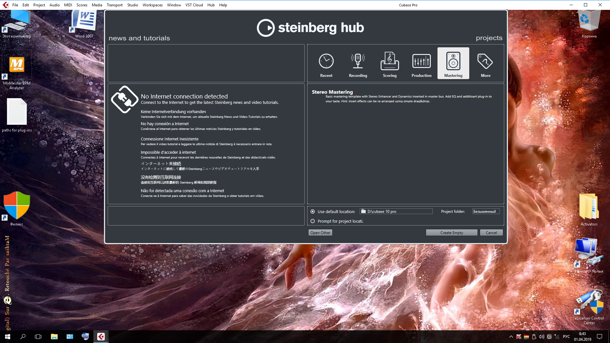Open the Transport menu
The height and width of the screenshot is (343, 610).
pyautogui.click(x=114, y=5)
